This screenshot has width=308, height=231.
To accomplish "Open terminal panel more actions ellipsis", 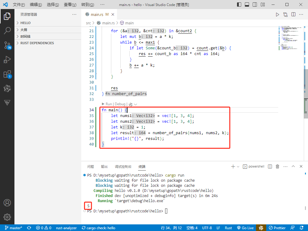I will pyautogui.click(x=285, y=167).
